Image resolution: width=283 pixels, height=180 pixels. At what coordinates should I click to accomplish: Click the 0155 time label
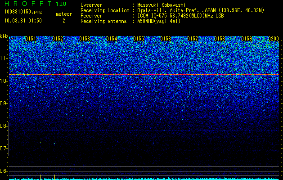[139, 39]
